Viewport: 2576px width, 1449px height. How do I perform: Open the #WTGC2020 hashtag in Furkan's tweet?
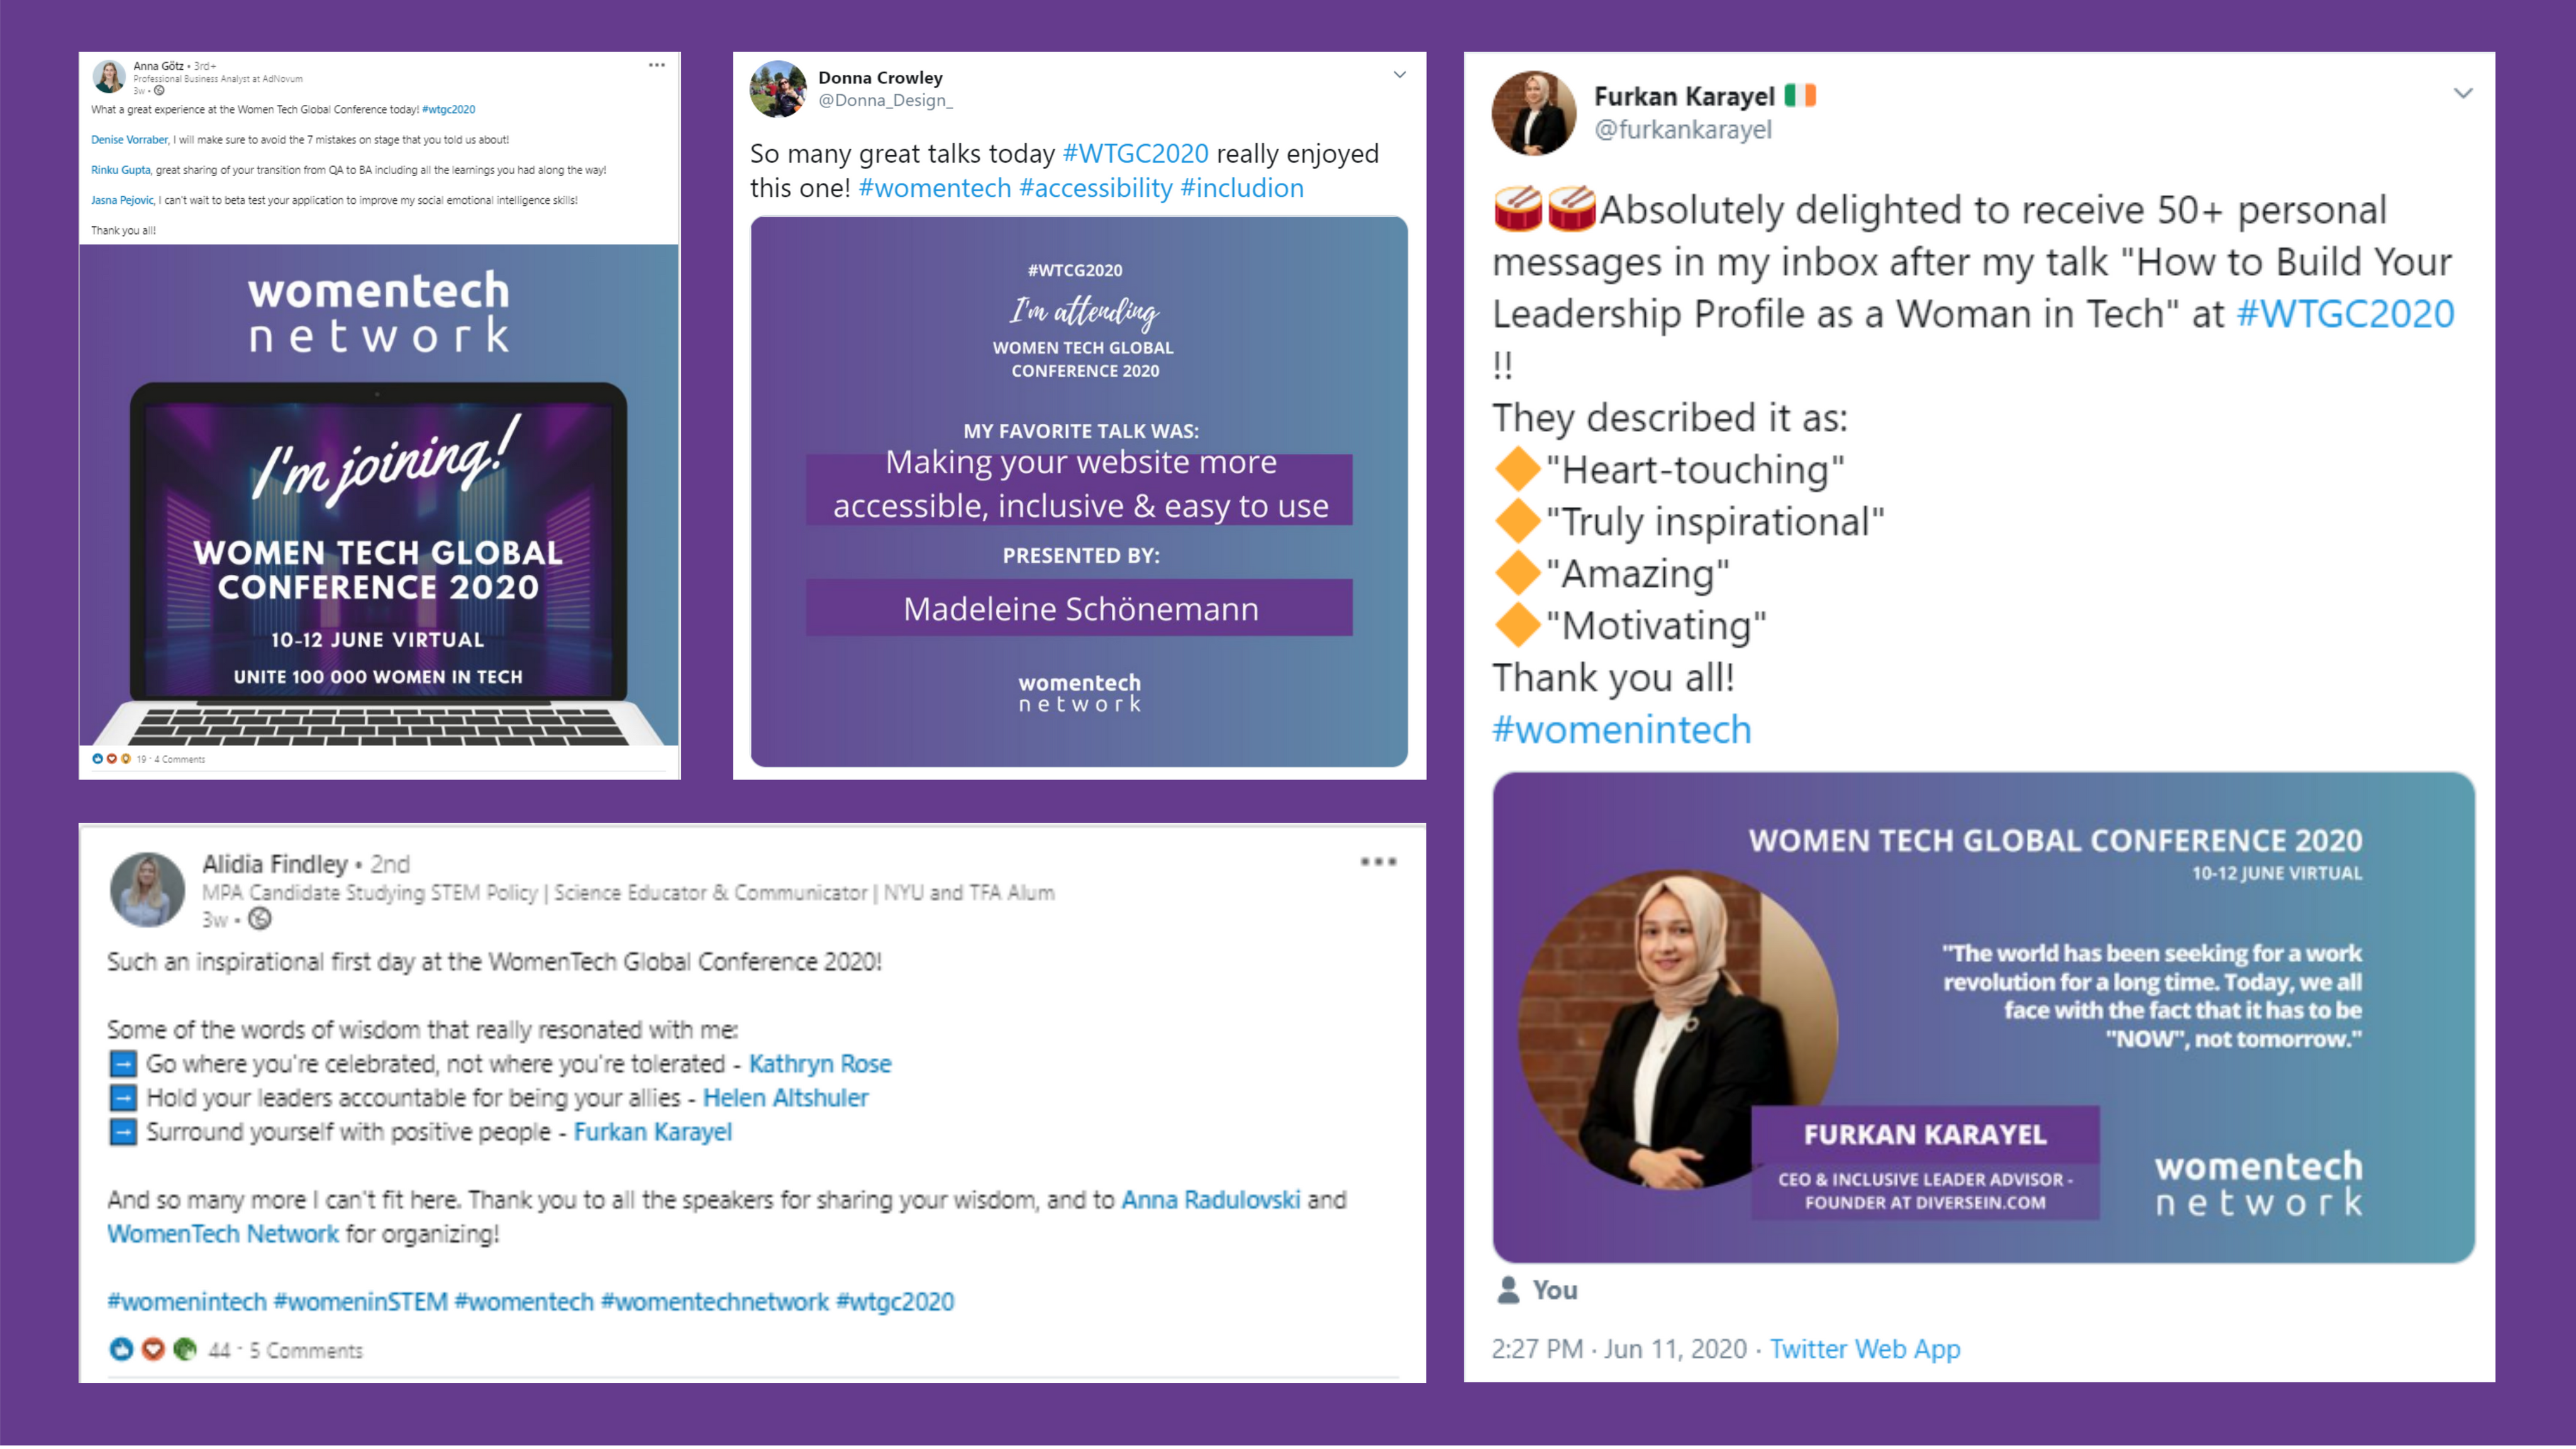(x=2344, y=314)
